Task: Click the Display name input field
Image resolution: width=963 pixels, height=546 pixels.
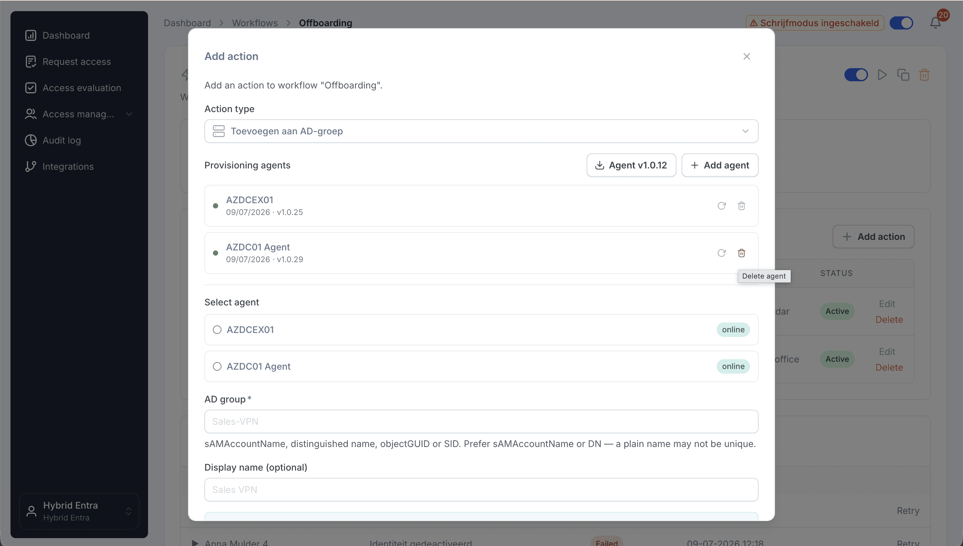Action: (x=481, y=490)
